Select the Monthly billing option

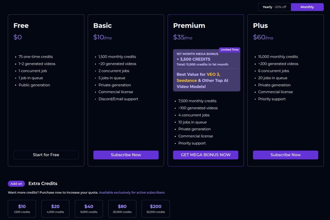point(307,7)
